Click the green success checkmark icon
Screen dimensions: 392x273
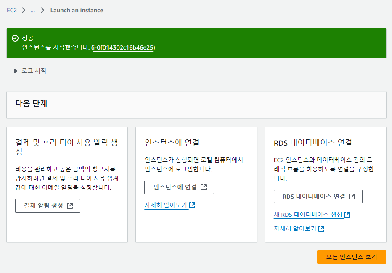click(15, 38)
